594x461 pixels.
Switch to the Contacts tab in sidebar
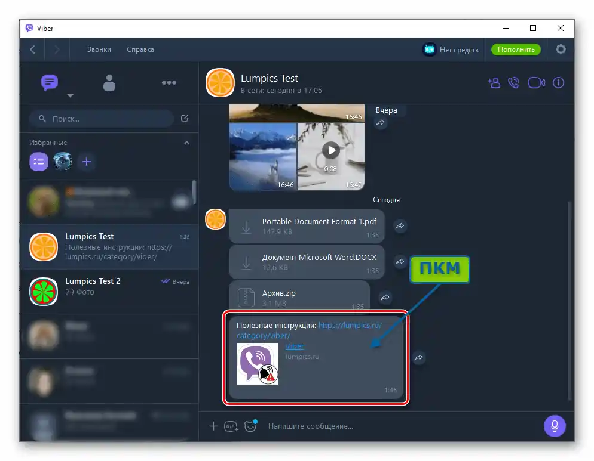tap(109, 82)
